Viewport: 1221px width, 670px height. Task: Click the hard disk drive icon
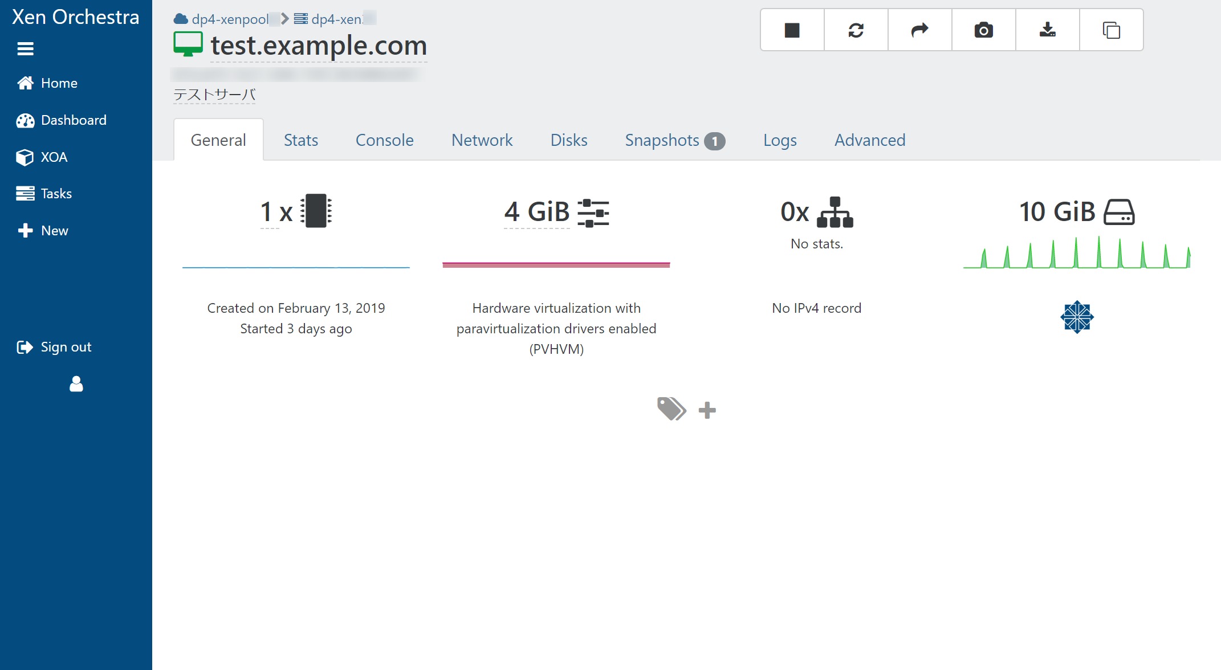(1120, 212)
